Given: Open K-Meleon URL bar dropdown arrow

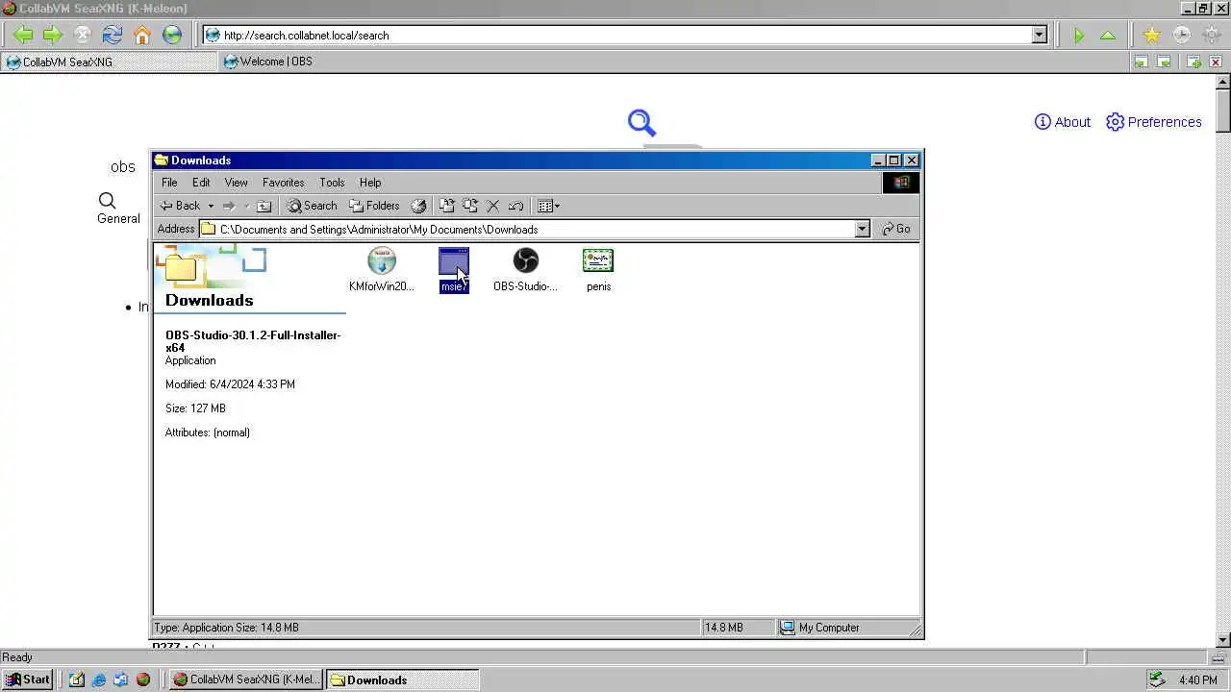Looking at the screenshot, I should pos(1039,36).
